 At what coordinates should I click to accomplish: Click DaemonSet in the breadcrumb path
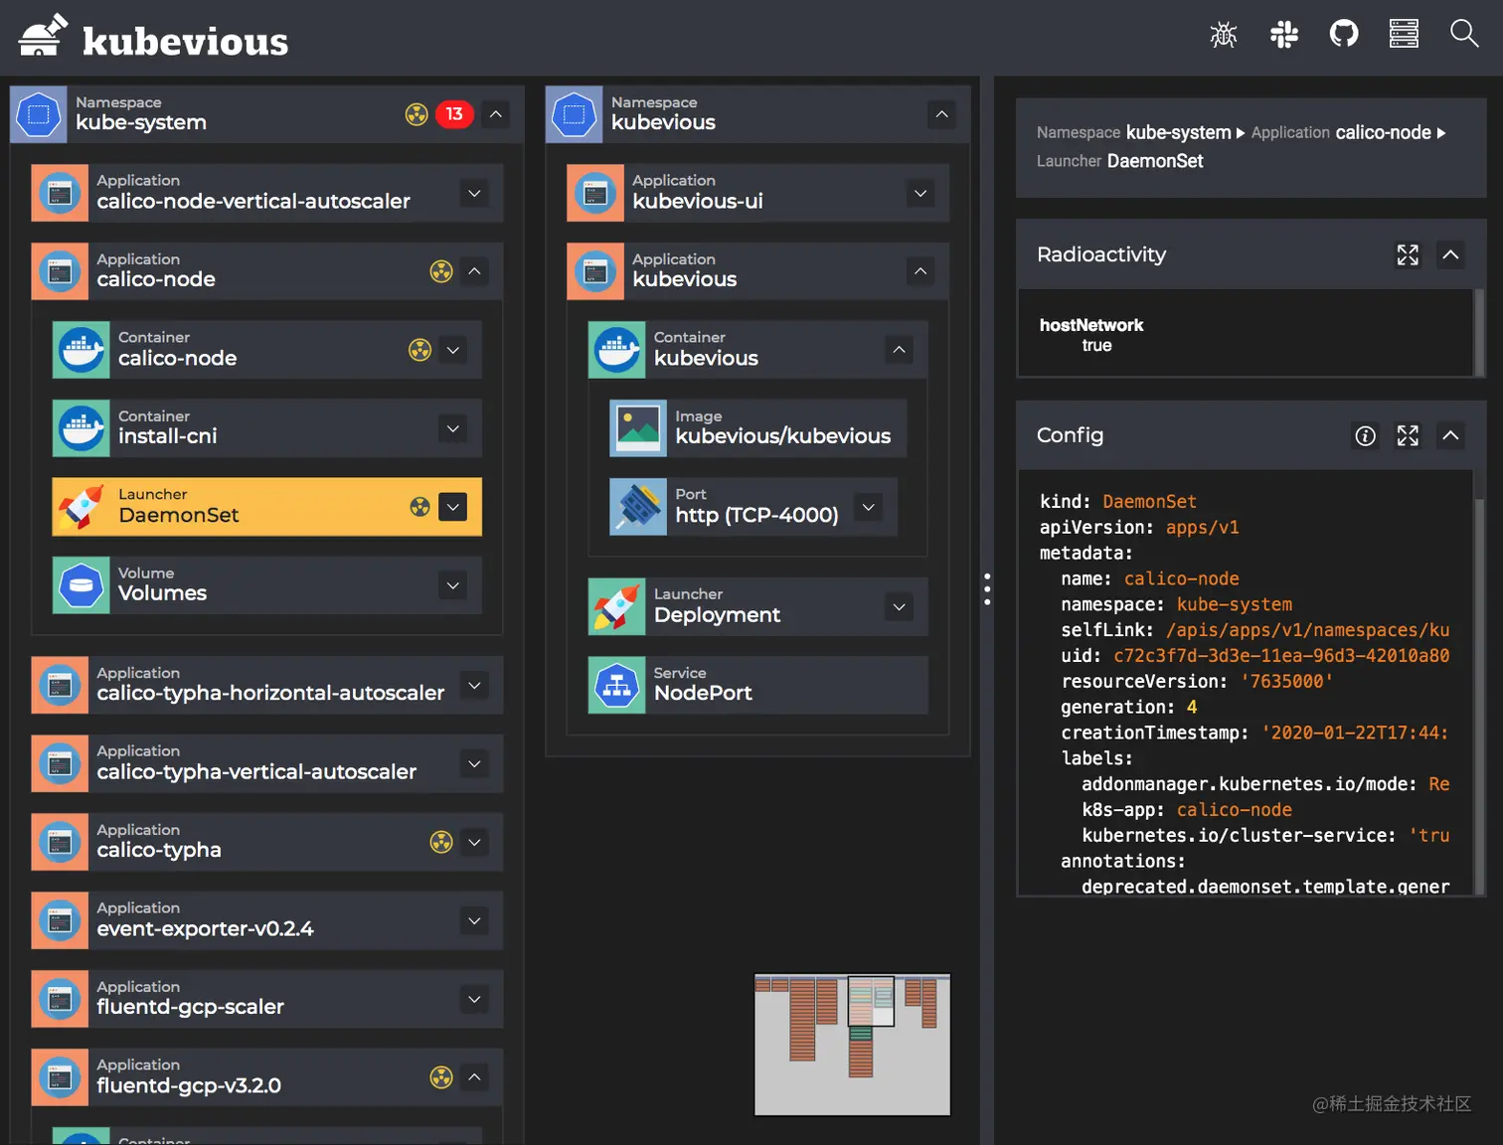[1155, 161]
